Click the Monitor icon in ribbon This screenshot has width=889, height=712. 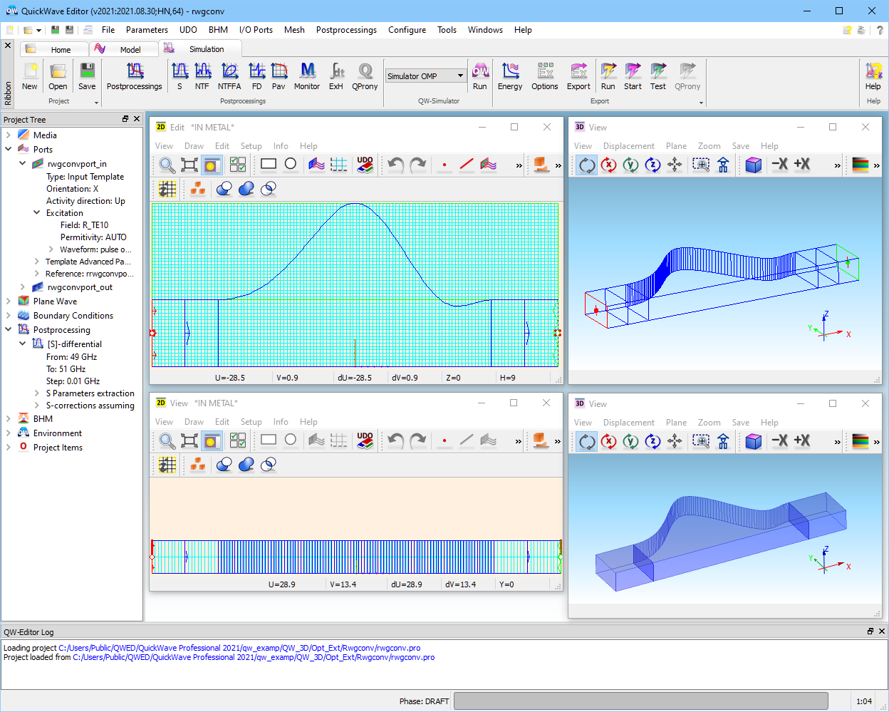point(307,76)
